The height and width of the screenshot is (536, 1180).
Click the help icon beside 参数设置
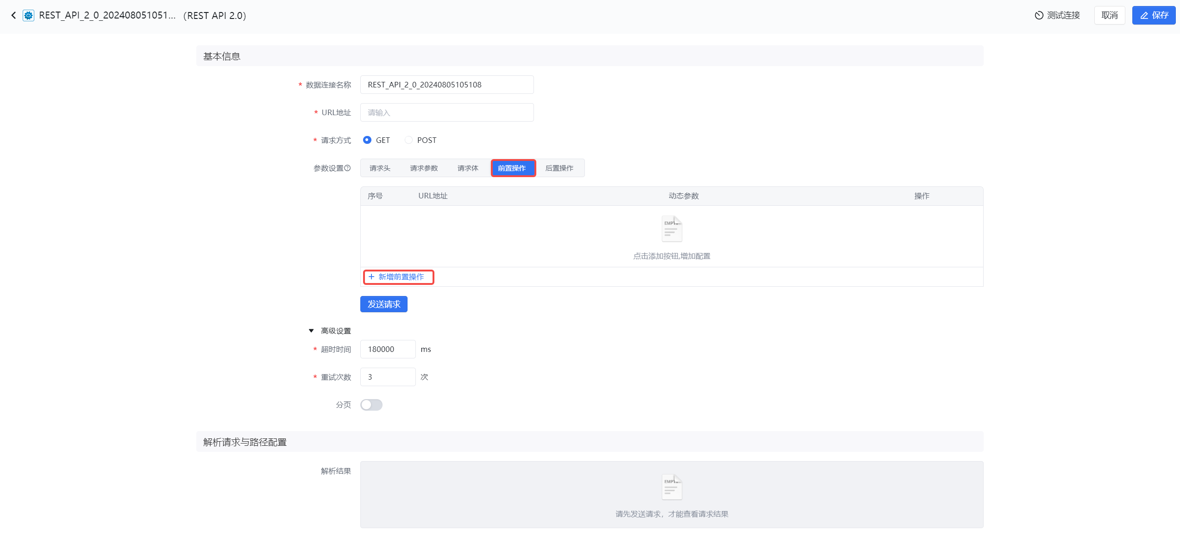click(348, 168)
